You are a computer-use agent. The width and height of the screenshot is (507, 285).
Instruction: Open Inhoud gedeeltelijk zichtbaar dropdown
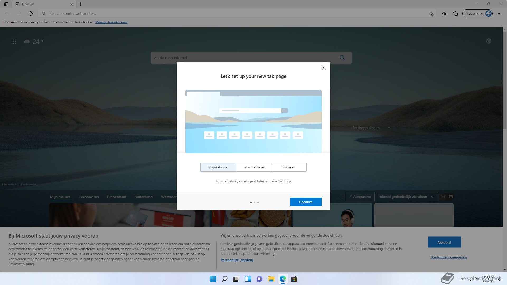click(x=407, y=197)
